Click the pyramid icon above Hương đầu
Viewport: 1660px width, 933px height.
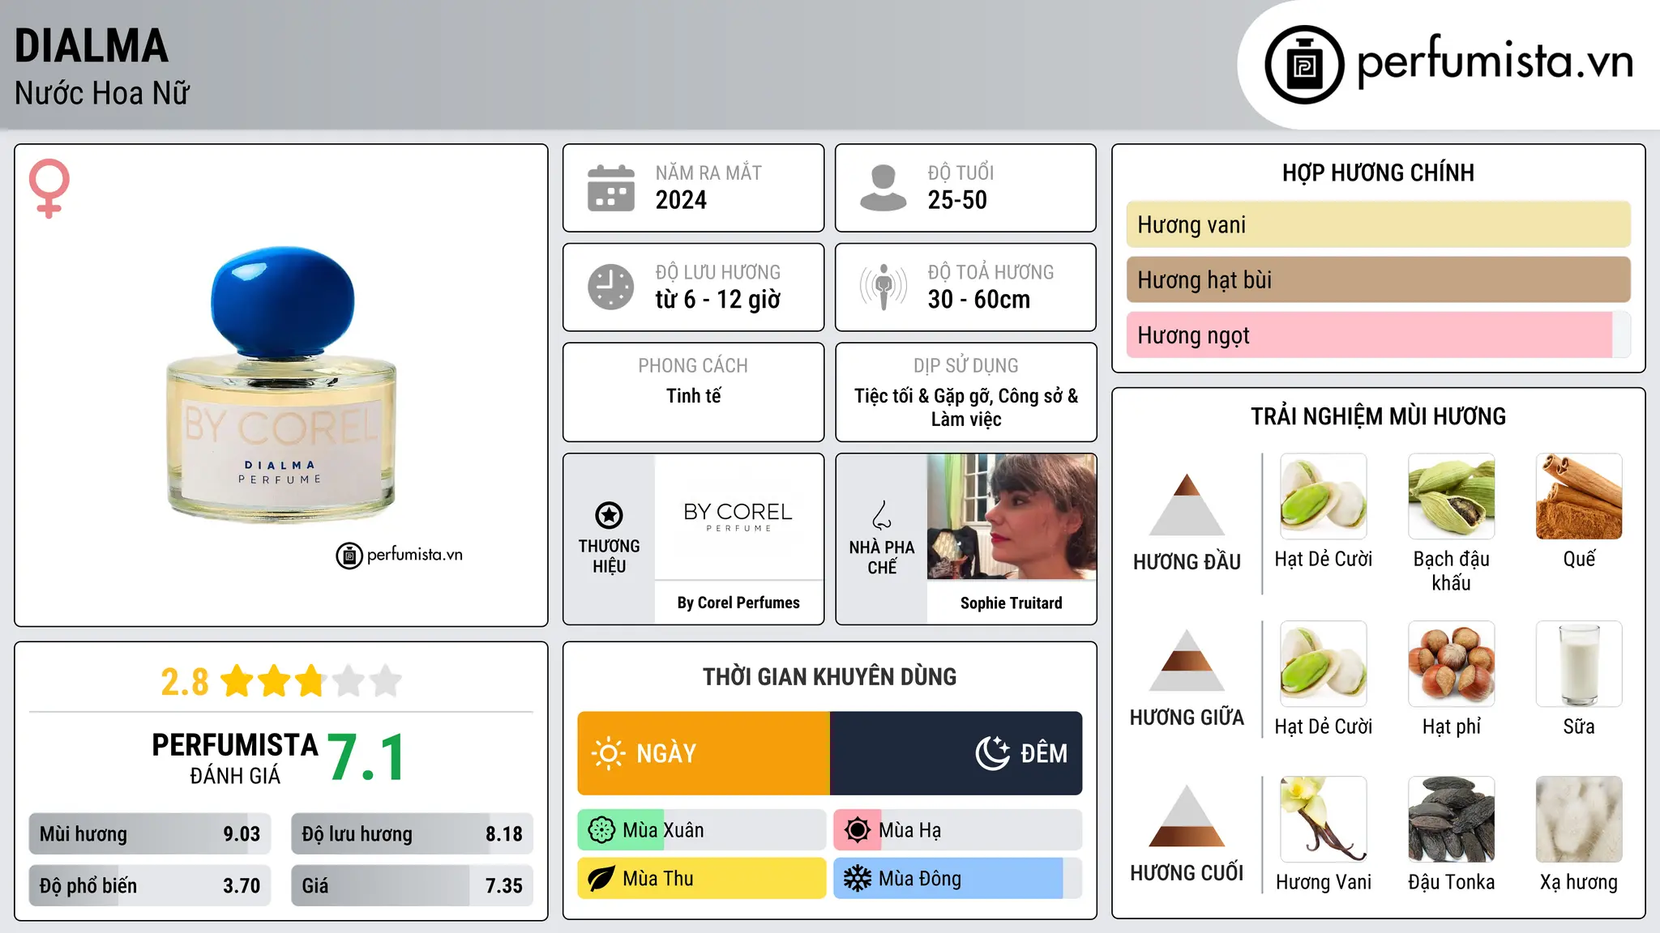[x=1187, y=504]
